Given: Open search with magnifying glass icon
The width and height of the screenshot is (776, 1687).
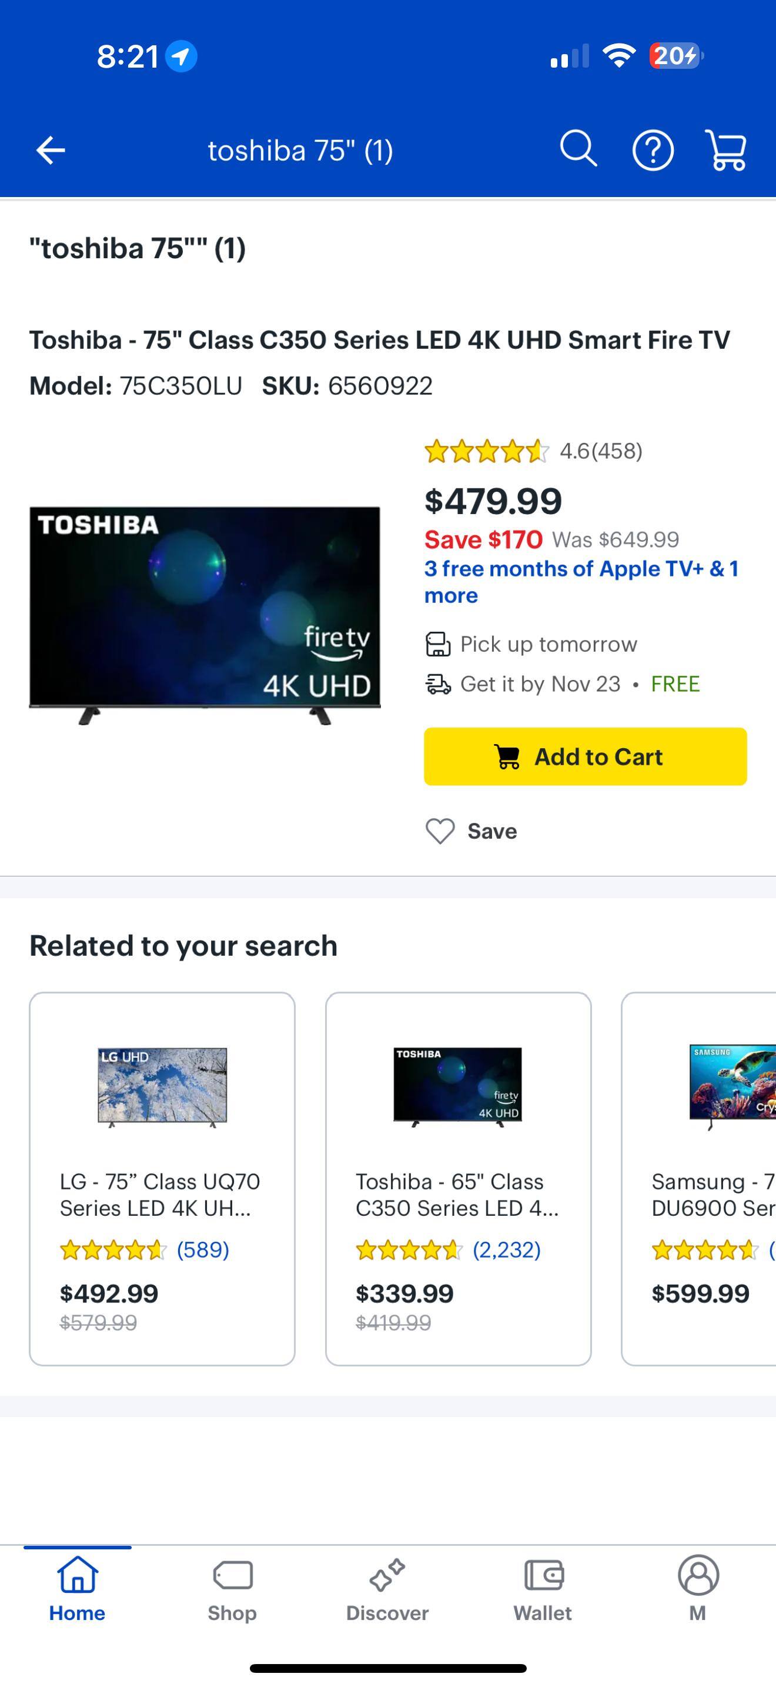Looking at the screenshot, I should coord(578,149).
